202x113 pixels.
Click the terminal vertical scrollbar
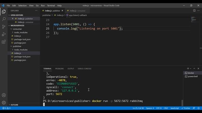coord(182,103)
